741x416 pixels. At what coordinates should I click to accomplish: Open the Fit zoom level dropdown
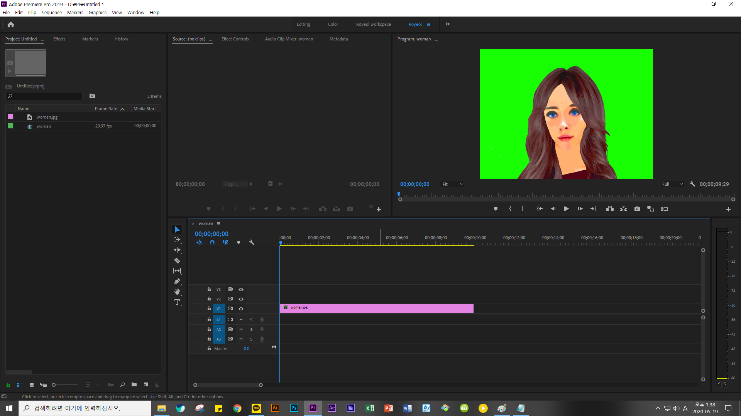(453, 184)
